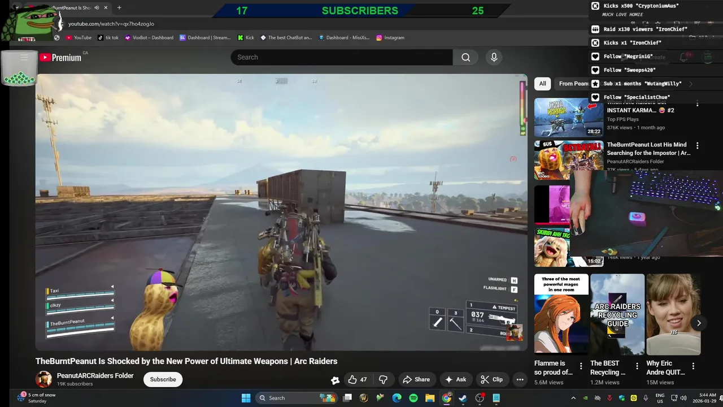The image size is (723, 407).
Task: Click the Ask button
Action: 455,379
